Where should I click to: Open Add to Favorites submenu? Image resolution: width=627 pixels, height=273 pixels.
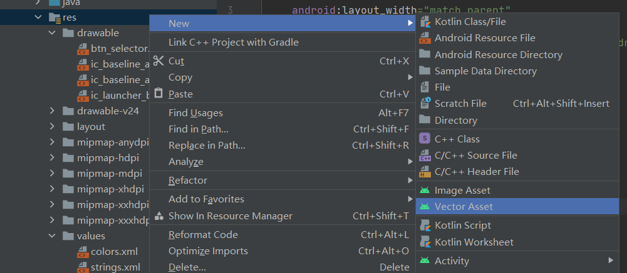[282, 199]
